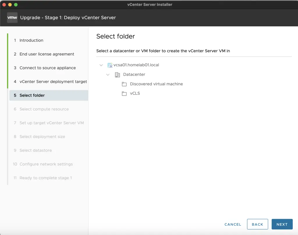Click the highlighted Select folder step indicator

pyautogui.click(x=32, y=95)
